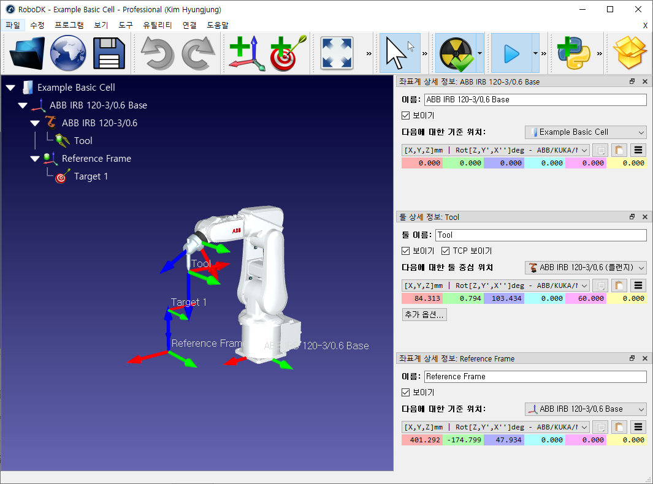Image resolution: width=653 pixels, height=484 pixels.
Task: Copy Reference Frame position values icon
Action: pos(600,427)
